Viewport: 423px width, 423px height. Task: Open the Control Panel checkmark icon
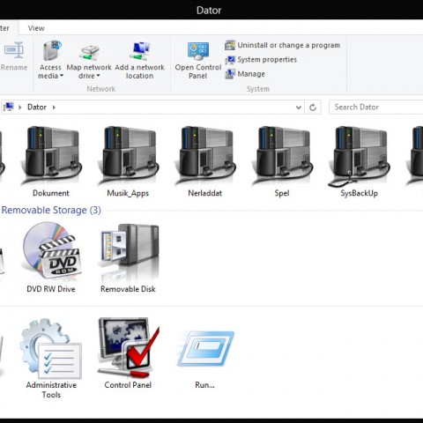(x=129, y=347)
